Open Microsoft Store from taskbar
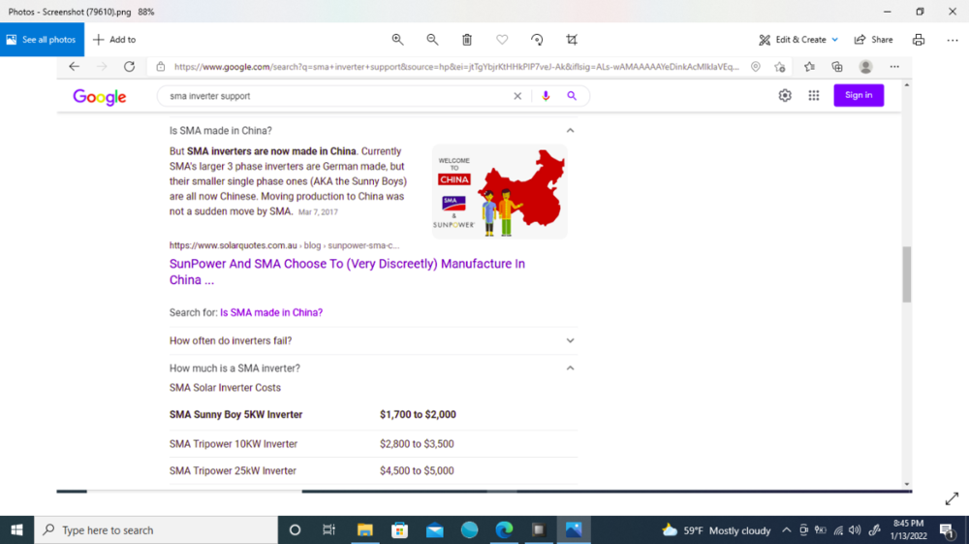 coord(400,529)
